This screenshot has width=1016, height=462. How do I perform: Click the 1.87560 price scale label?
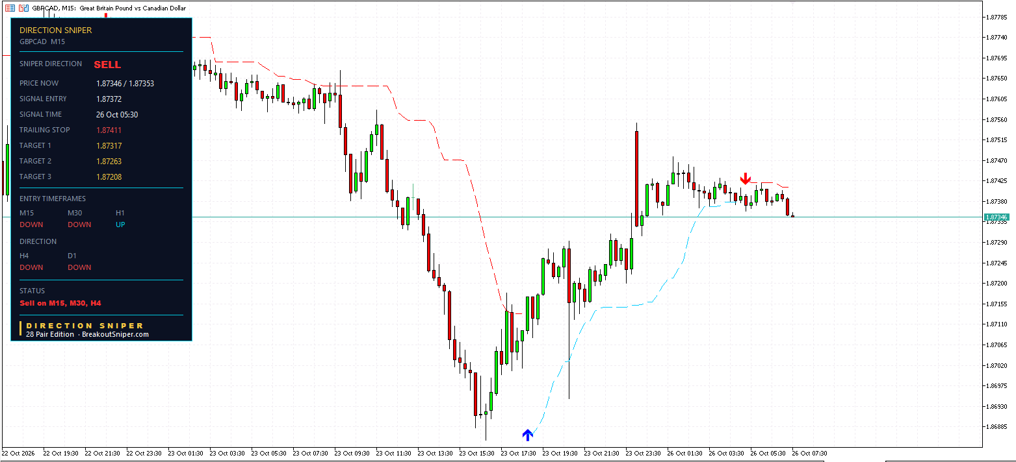point(997,119)
